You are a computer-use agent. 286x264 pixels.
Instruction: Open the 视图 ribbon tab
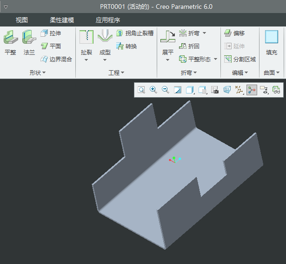22,20
